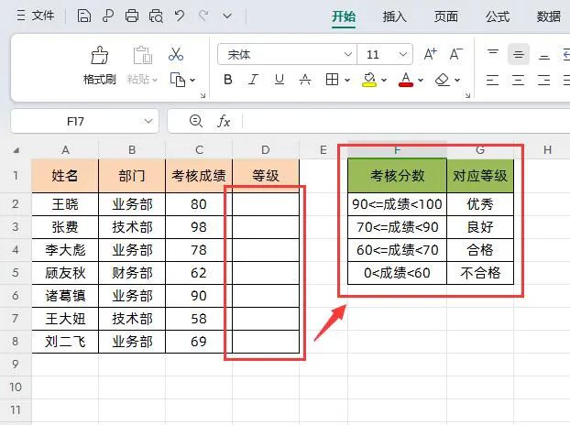Click the 粘贴 paste button
The height and width of the screenshot is (425, 570).
coord(142,65)
